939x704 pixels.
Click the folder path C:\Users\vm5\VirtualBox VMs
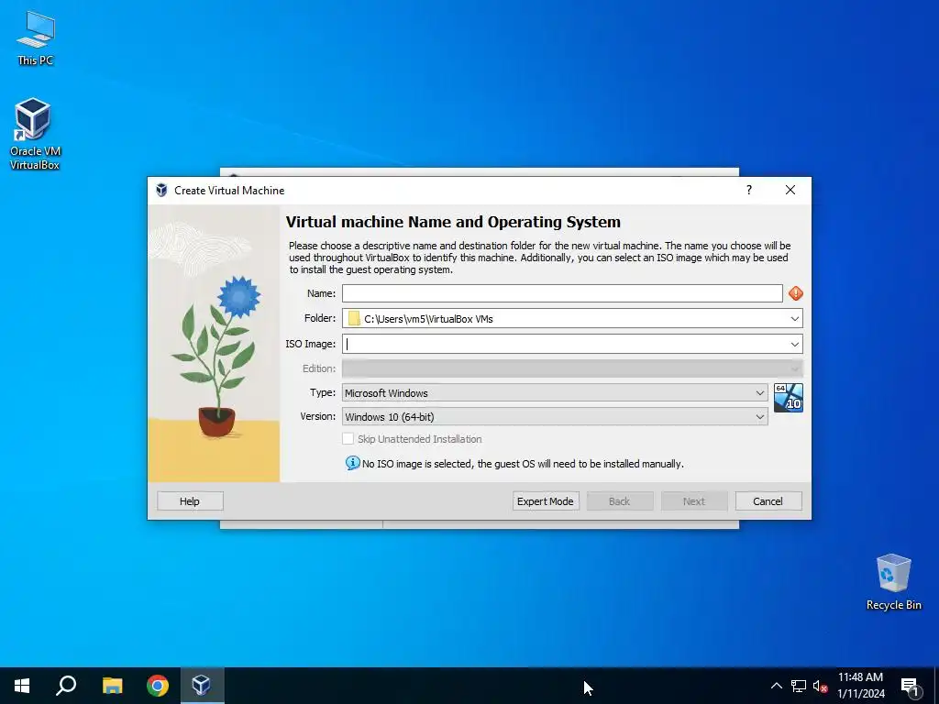click(x=429, y=319)
